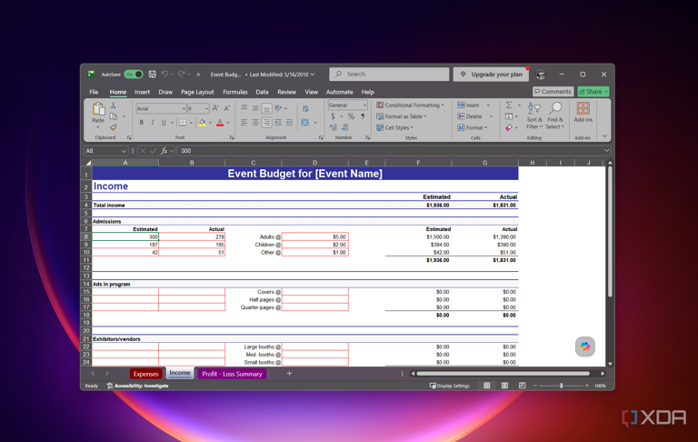Click the Borders icon
Viewport: 698px width, 442px height.
coord(183,123)
